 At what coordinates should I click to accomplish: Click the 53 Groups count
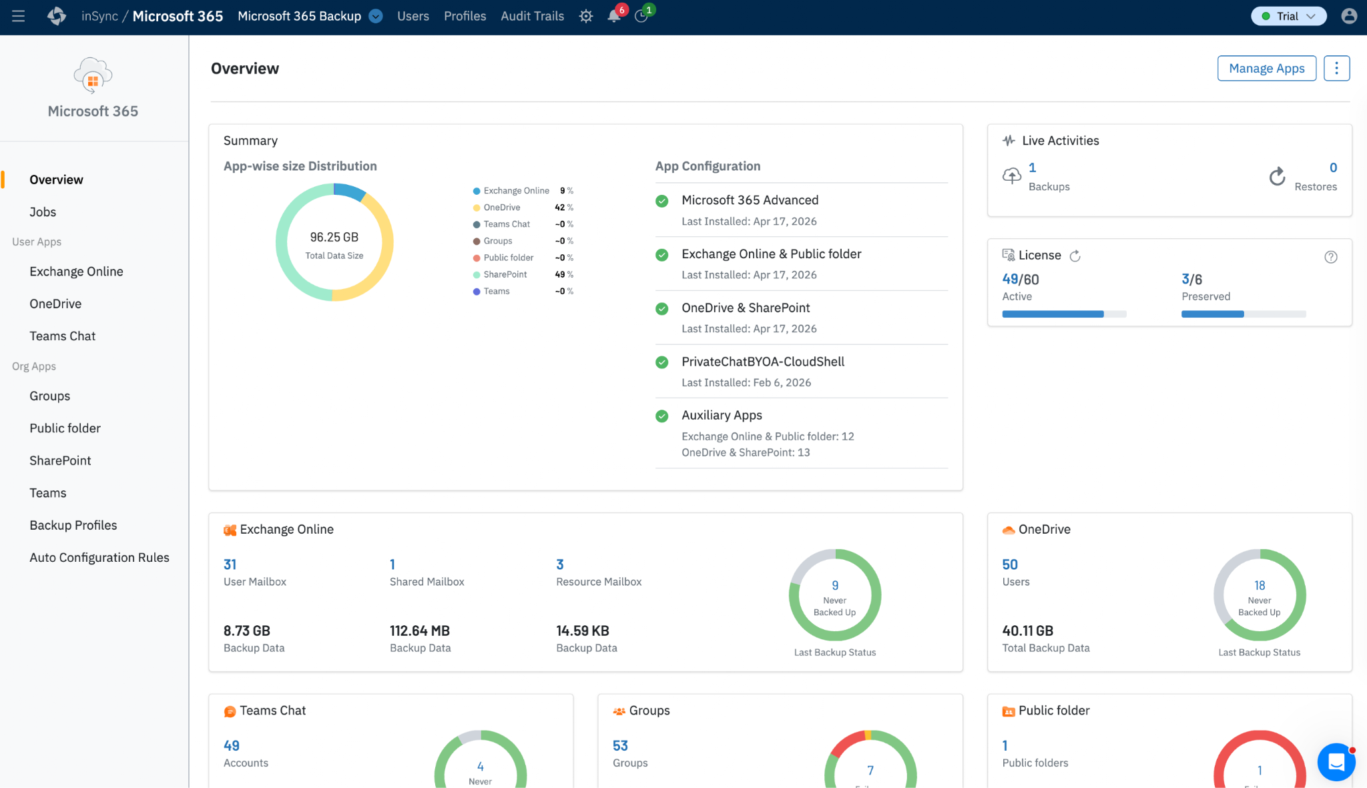[x=620, y=746]
